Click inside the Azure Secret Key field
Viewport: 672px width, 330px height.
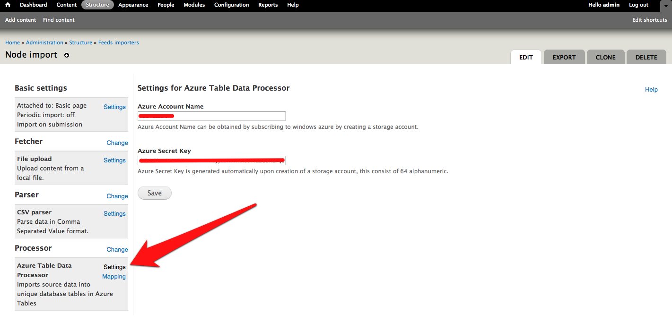click(211, 160)
